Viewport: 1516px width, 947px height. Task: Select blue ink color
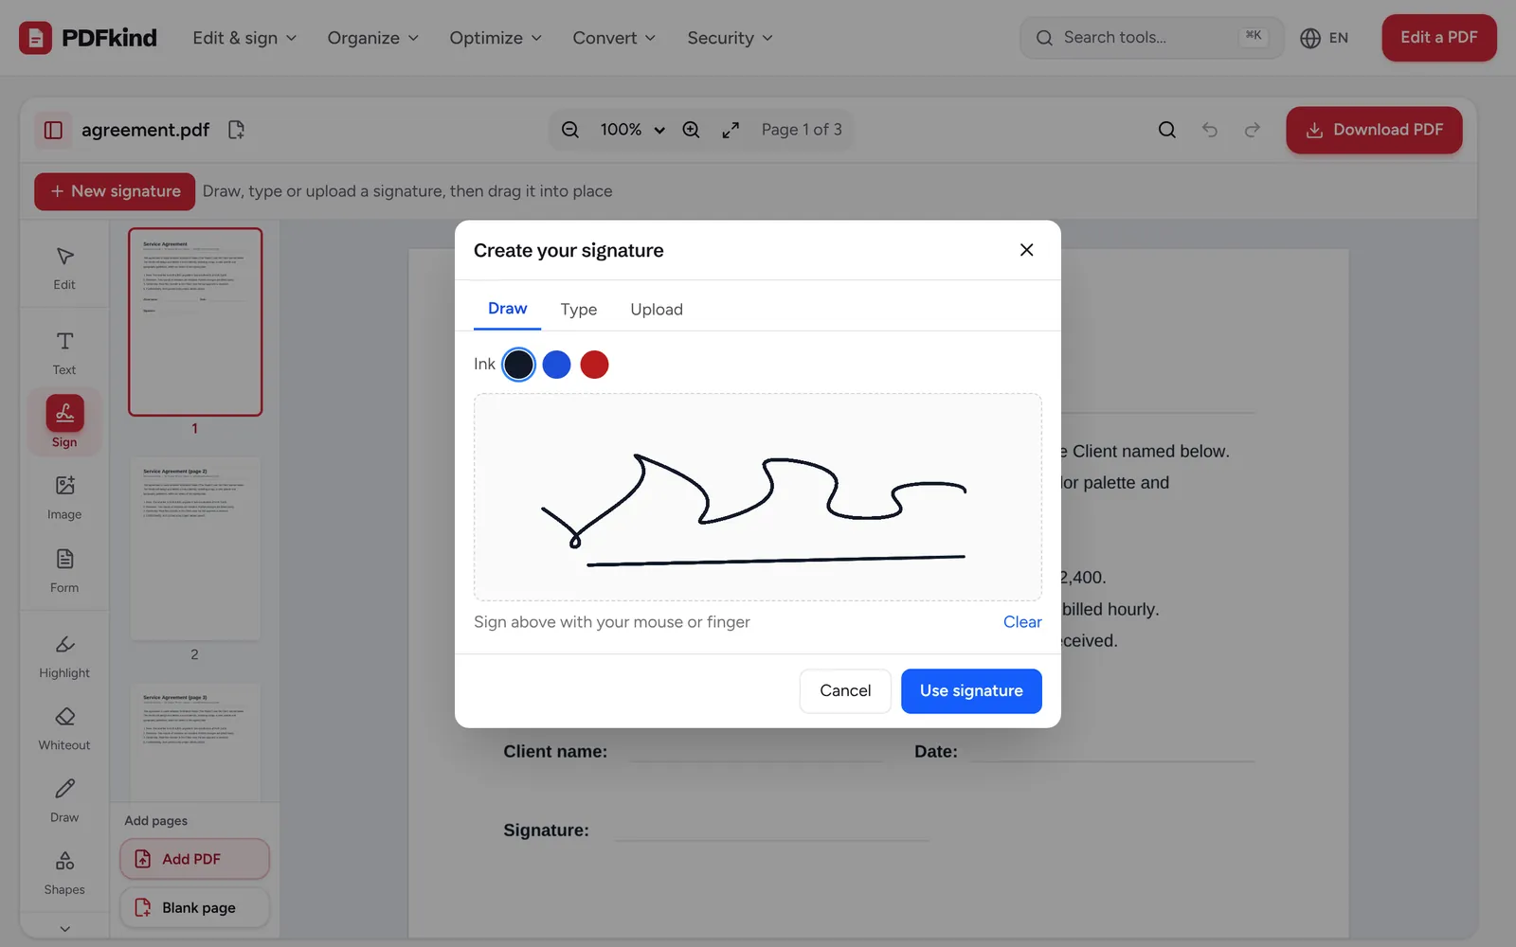pos(556,365)
